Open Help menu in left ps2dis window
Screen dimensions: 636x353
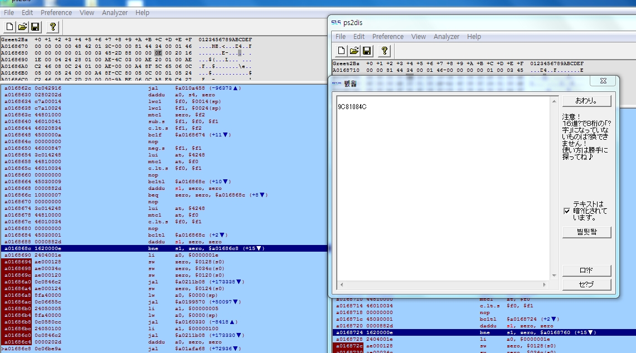pos(142,13)
